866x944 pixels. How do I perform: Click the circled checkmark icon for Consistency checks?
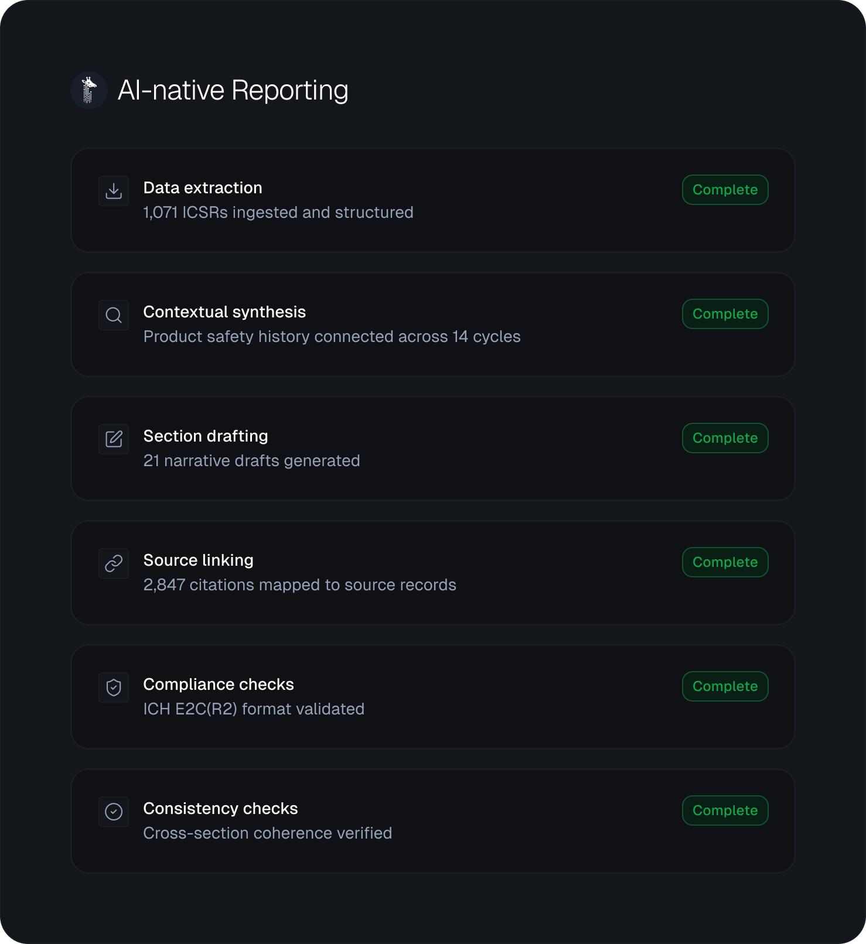point(114,812)
